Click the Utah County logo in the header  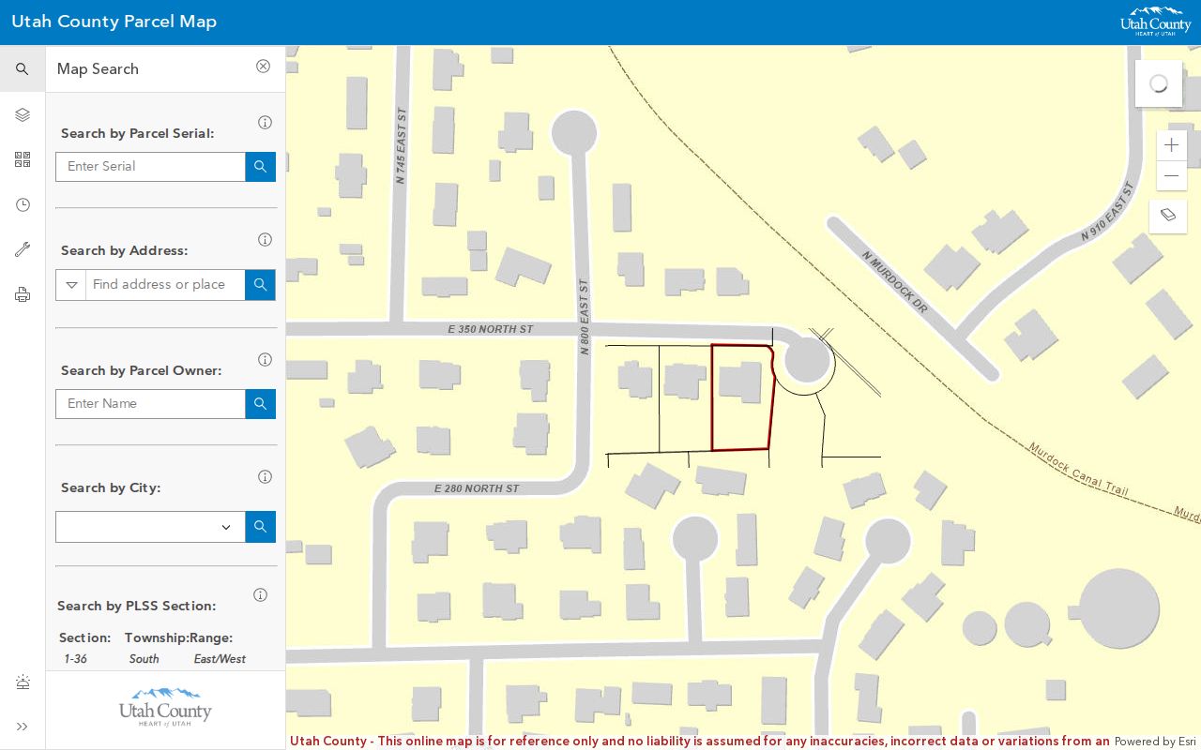coord(1155,22)
